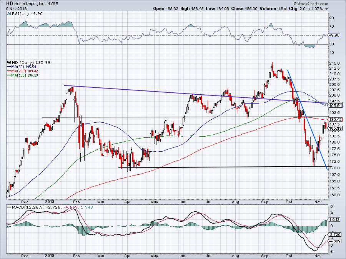This screenshot has width=346, height=259.
Task: Click the MA(100) 196.19 legend text
Action: [25, 75]
